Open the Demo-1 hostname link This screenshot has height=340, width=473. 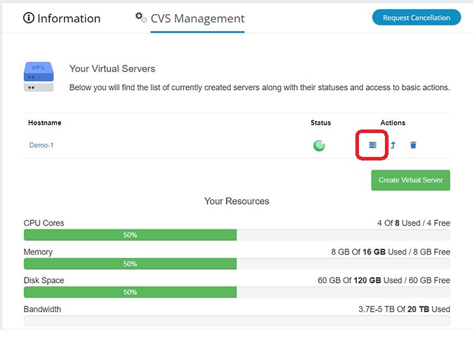[x=42, y=145]
